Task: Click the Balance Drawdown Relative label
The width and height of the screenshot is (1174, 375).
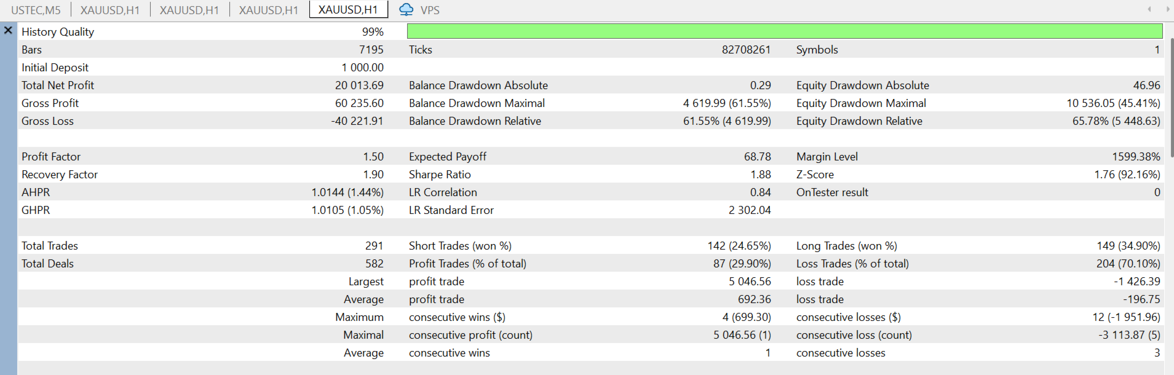Action: 475,121
